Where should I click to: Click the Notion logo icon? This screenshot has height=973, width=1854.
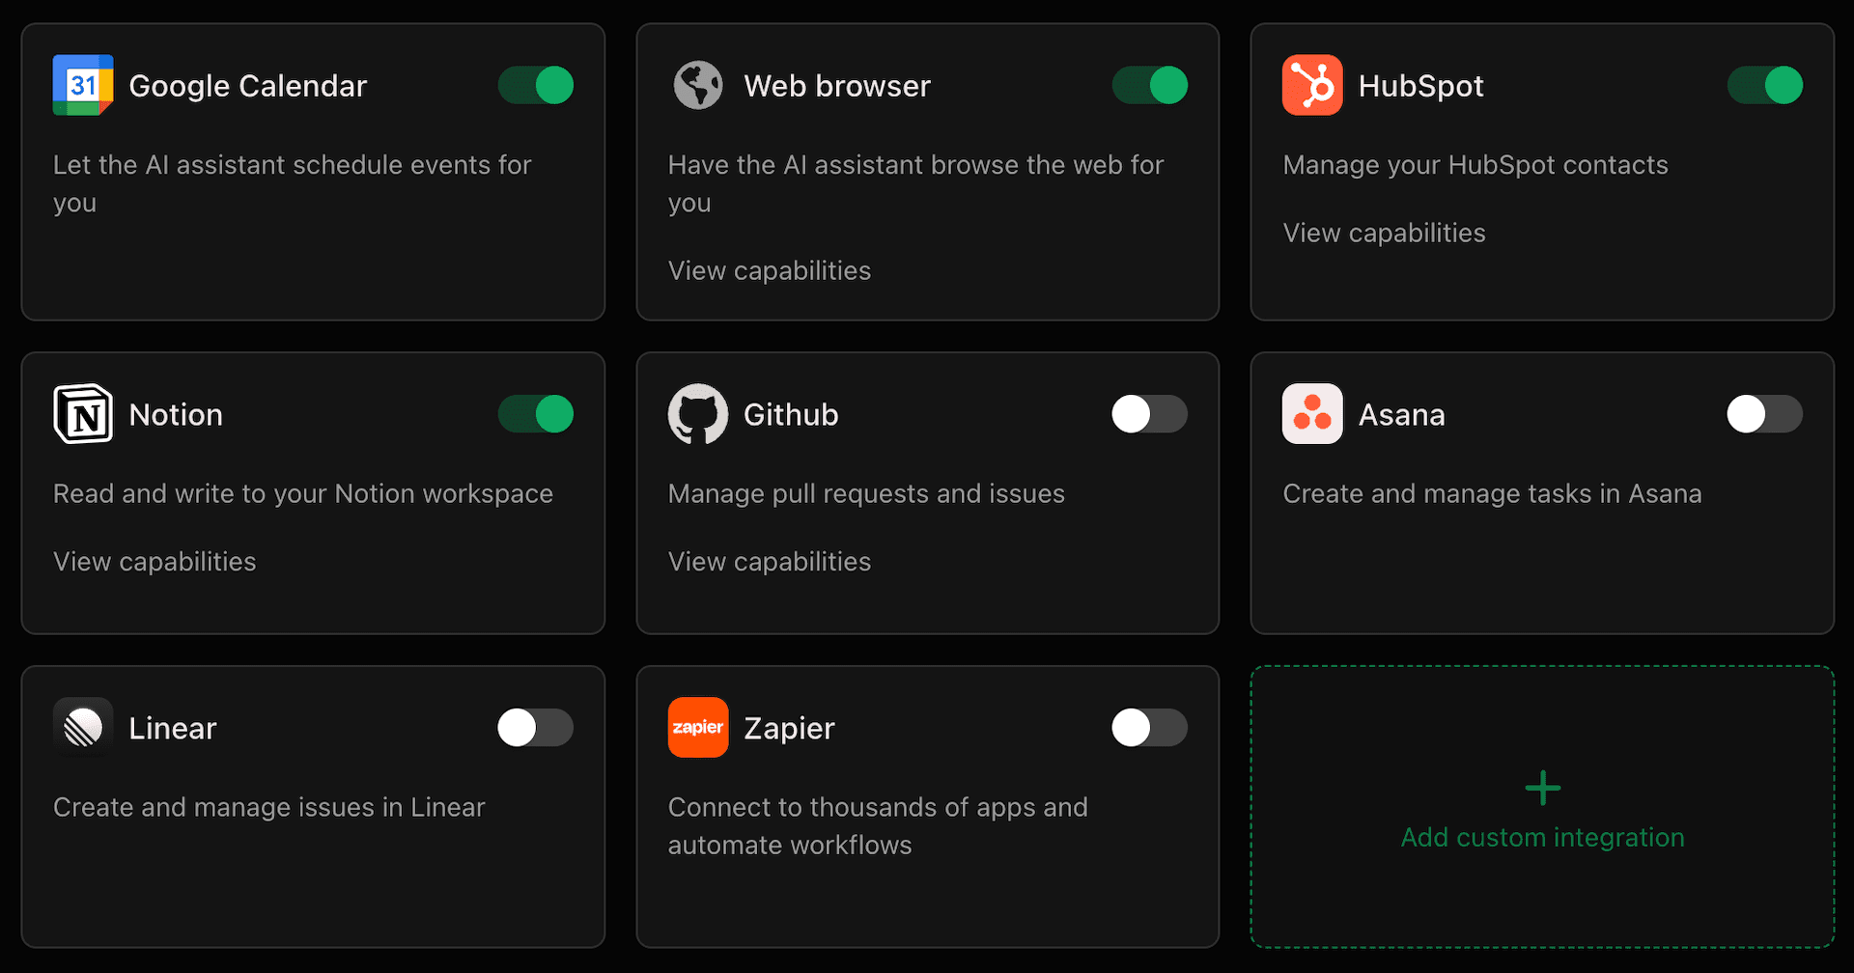coord(83,414)
